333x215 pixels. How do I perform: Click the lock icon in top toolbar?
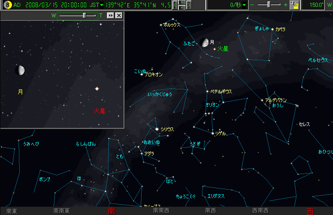(294, 5)
